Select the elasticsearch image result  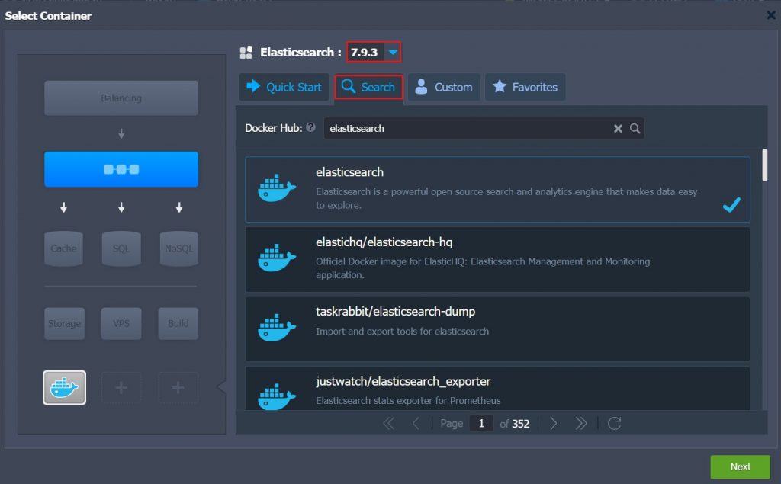[497, 189]
